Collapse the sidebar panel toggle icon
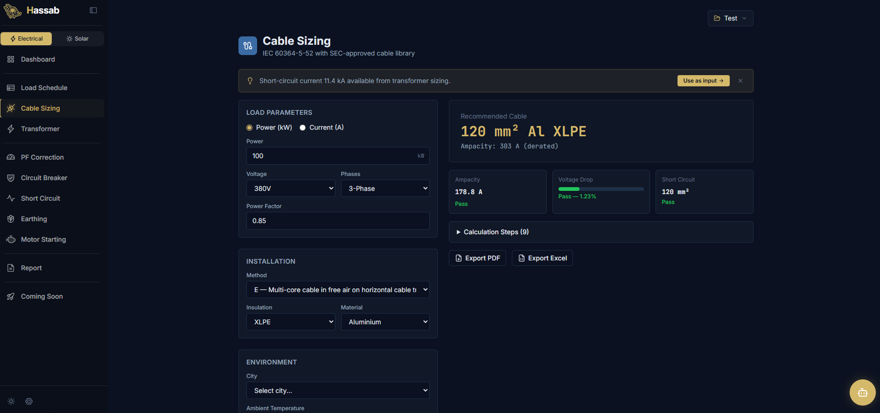Viewport: 880px width, 413px height. pyautogui.click(x=93, y=10)
